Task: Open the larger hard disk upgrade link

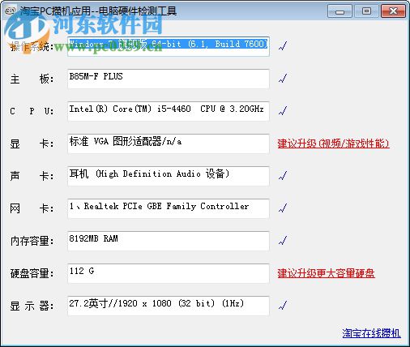Action: (327, 273)
